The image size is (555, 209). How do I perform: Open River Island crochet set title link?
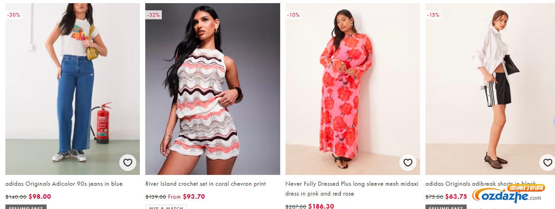206,184
